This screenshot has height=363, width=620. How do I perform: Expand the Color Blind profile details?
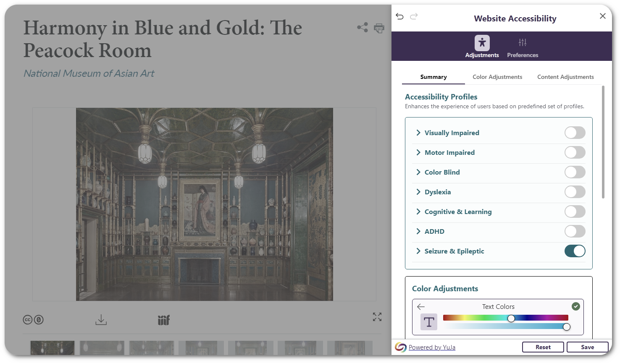418,172
